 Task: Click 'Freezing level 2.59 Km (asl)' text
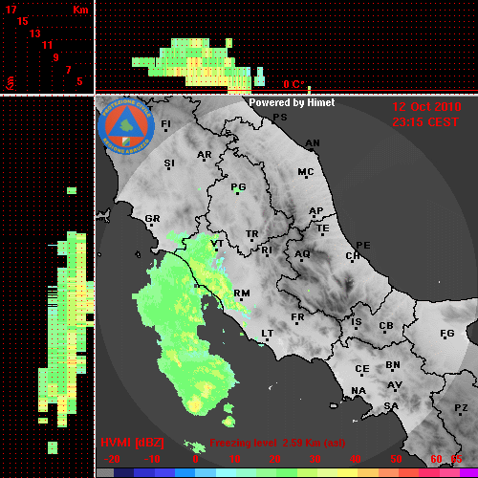click(x=277, y=443)
